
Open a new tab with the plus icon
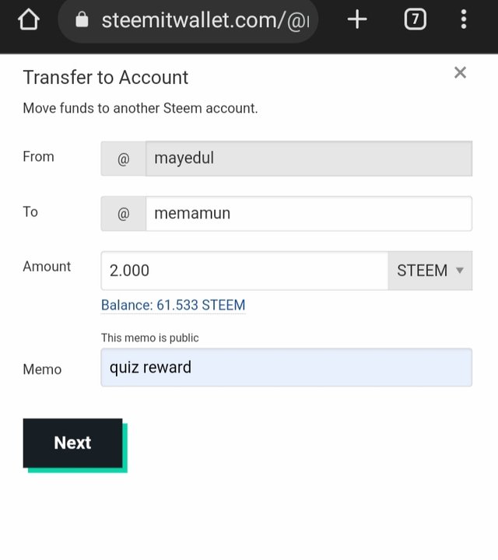click(357, 20)
